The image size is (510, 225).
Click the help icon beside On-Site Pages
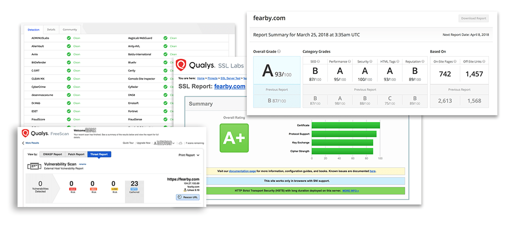coord(455,61)
